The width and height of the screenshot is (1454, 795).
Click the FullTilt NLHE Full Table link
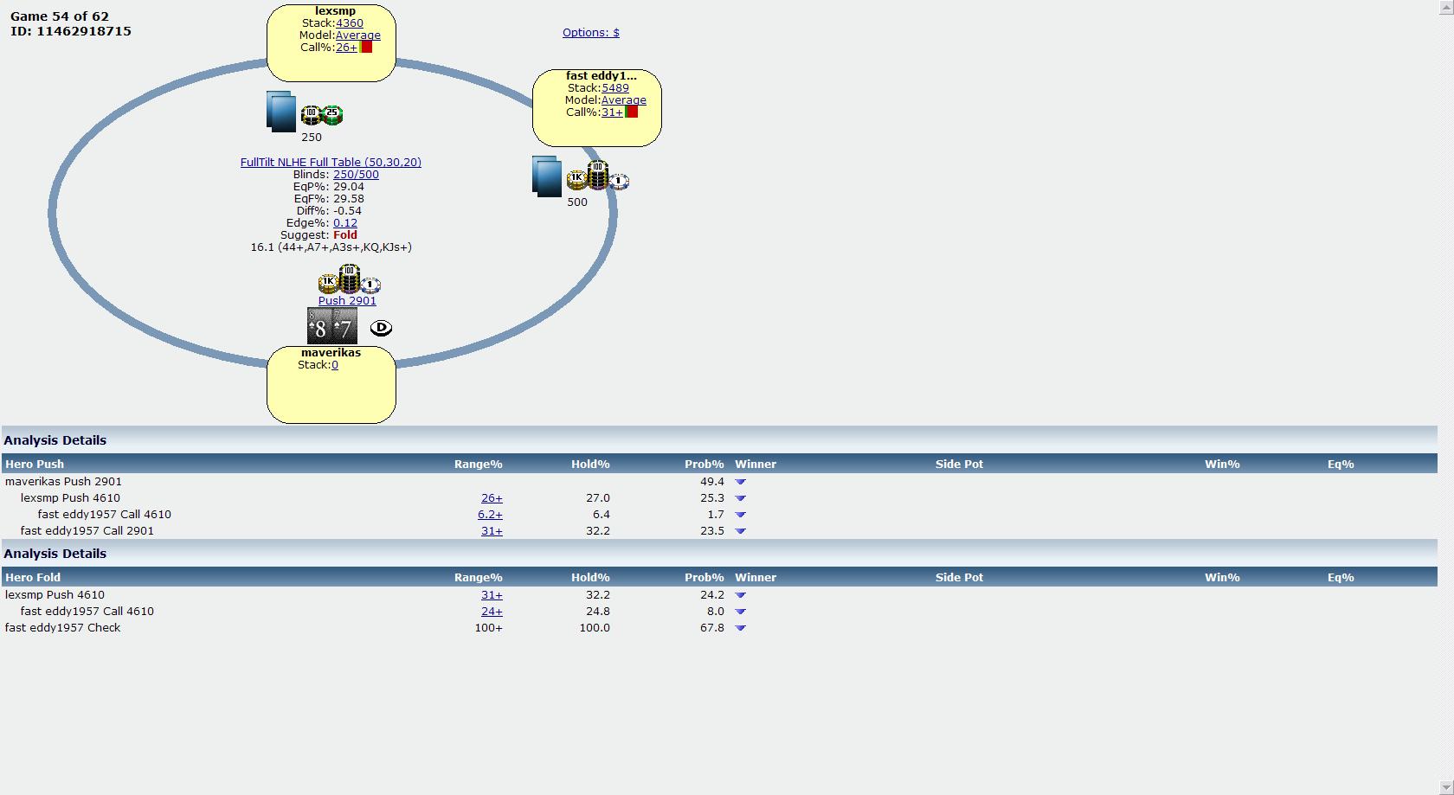(x=331, y=163)
